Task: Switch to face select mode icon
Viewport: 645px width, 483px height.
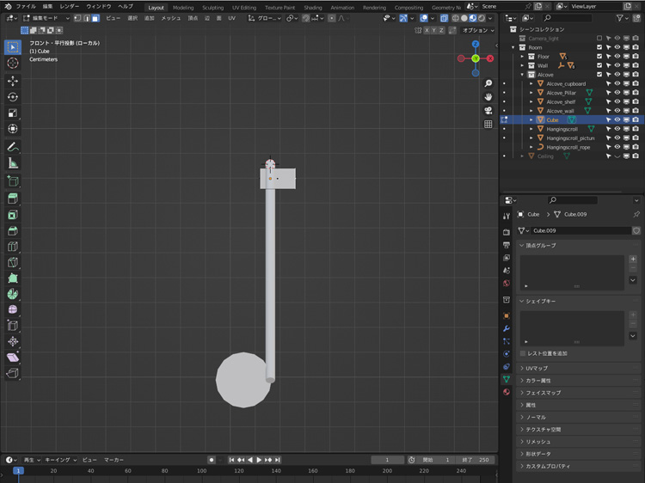Action: [x=95, y=18]
